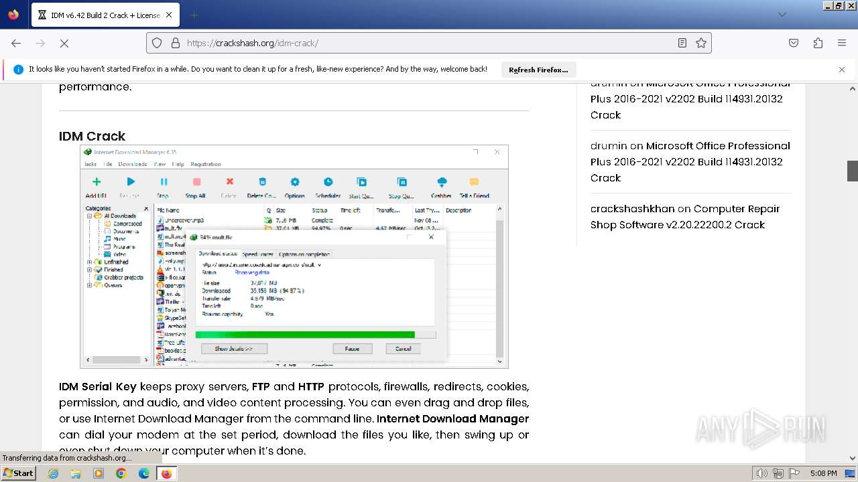858x482 pixels.
Task: Go back to the previous page
Action: [x=16, y=43]
